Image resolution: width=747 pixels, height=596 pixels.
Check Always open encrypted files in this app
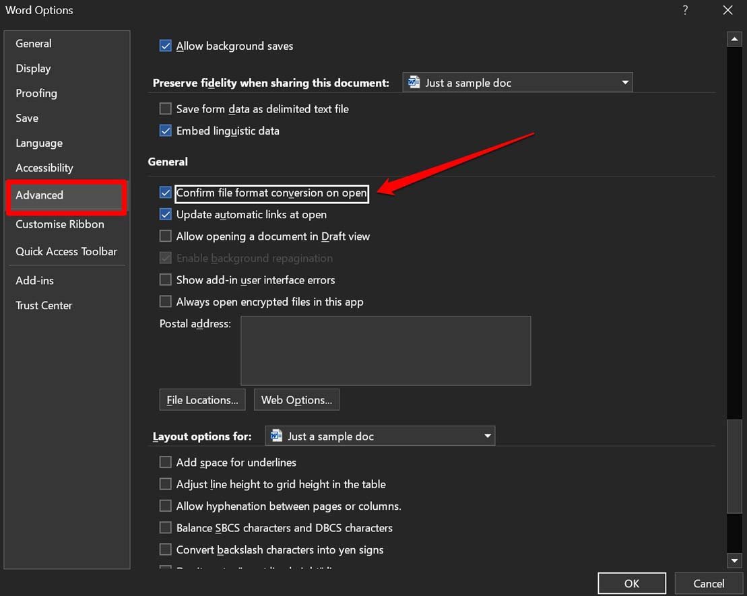click(x=165, y=302)
